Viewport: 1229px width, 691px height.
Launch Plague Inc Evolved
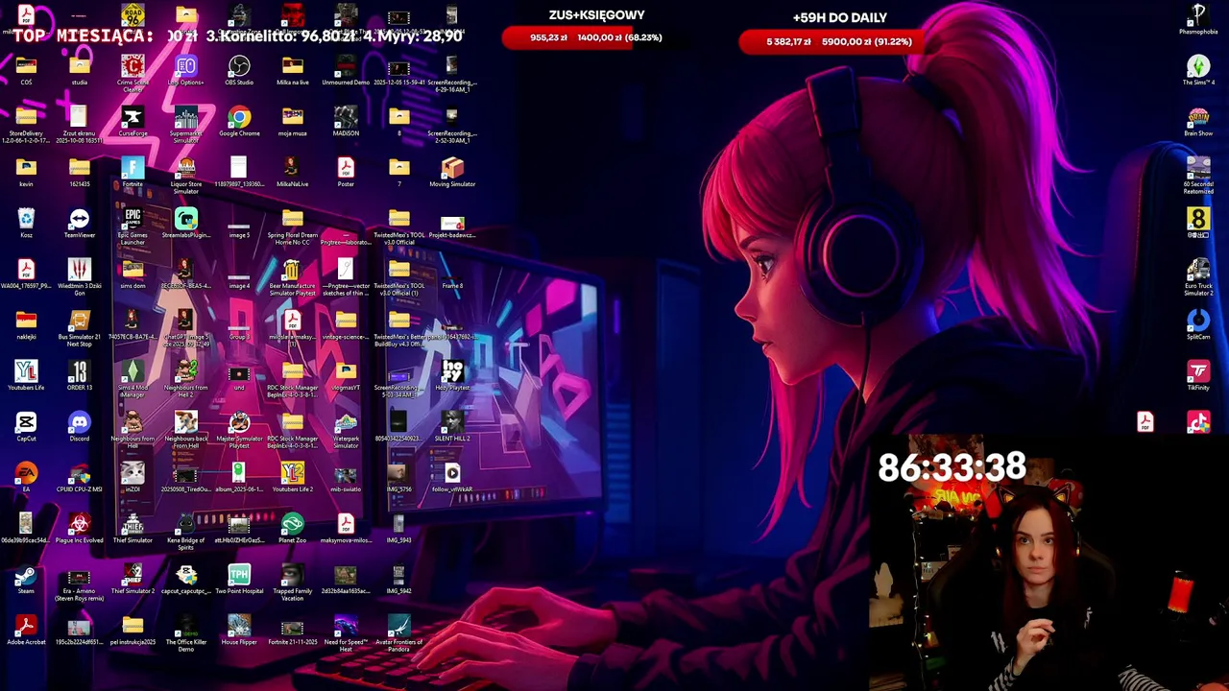[80, 527]
